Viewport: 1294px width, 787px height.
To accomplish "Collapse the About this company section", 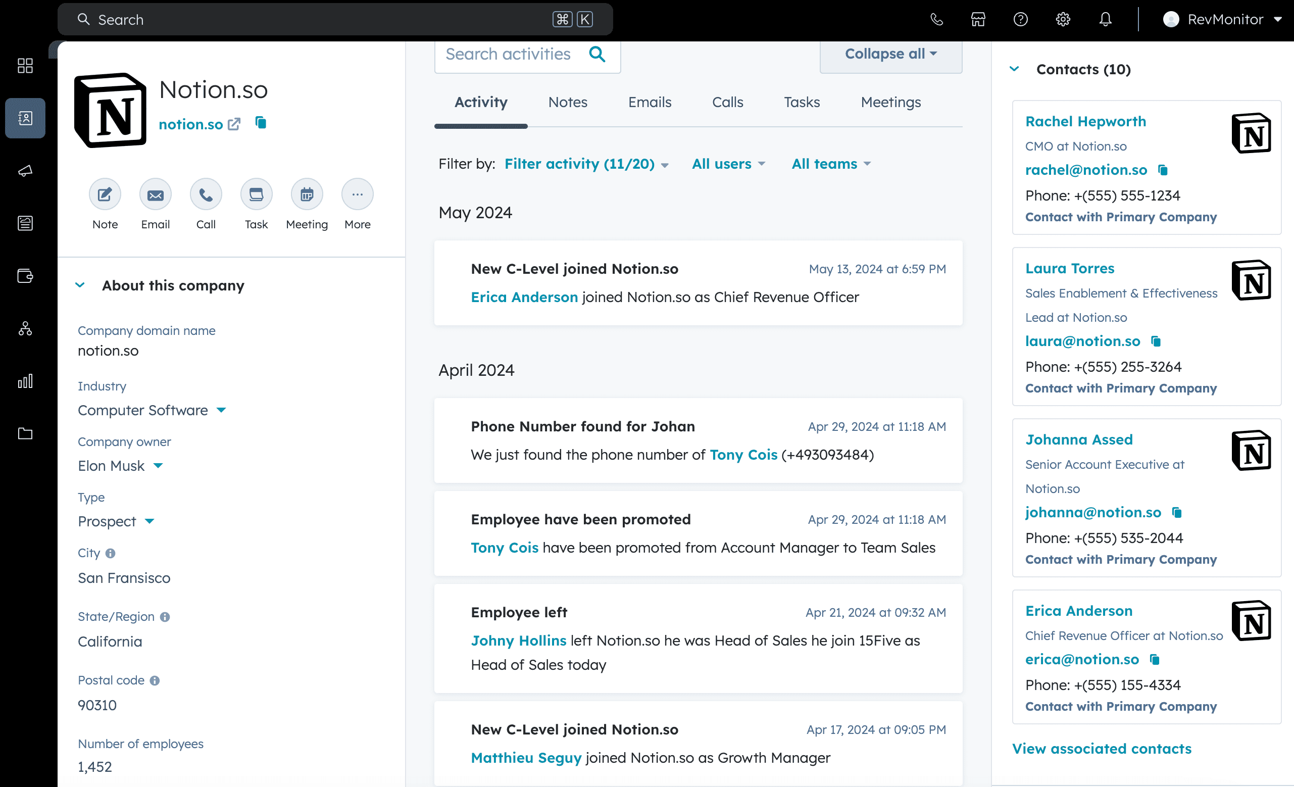I will point(80,285).
